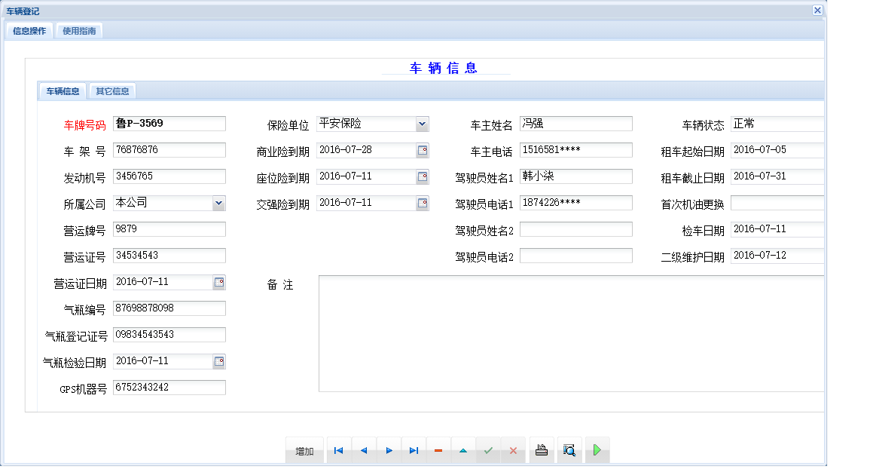Edit the current record

coord(463,450)
